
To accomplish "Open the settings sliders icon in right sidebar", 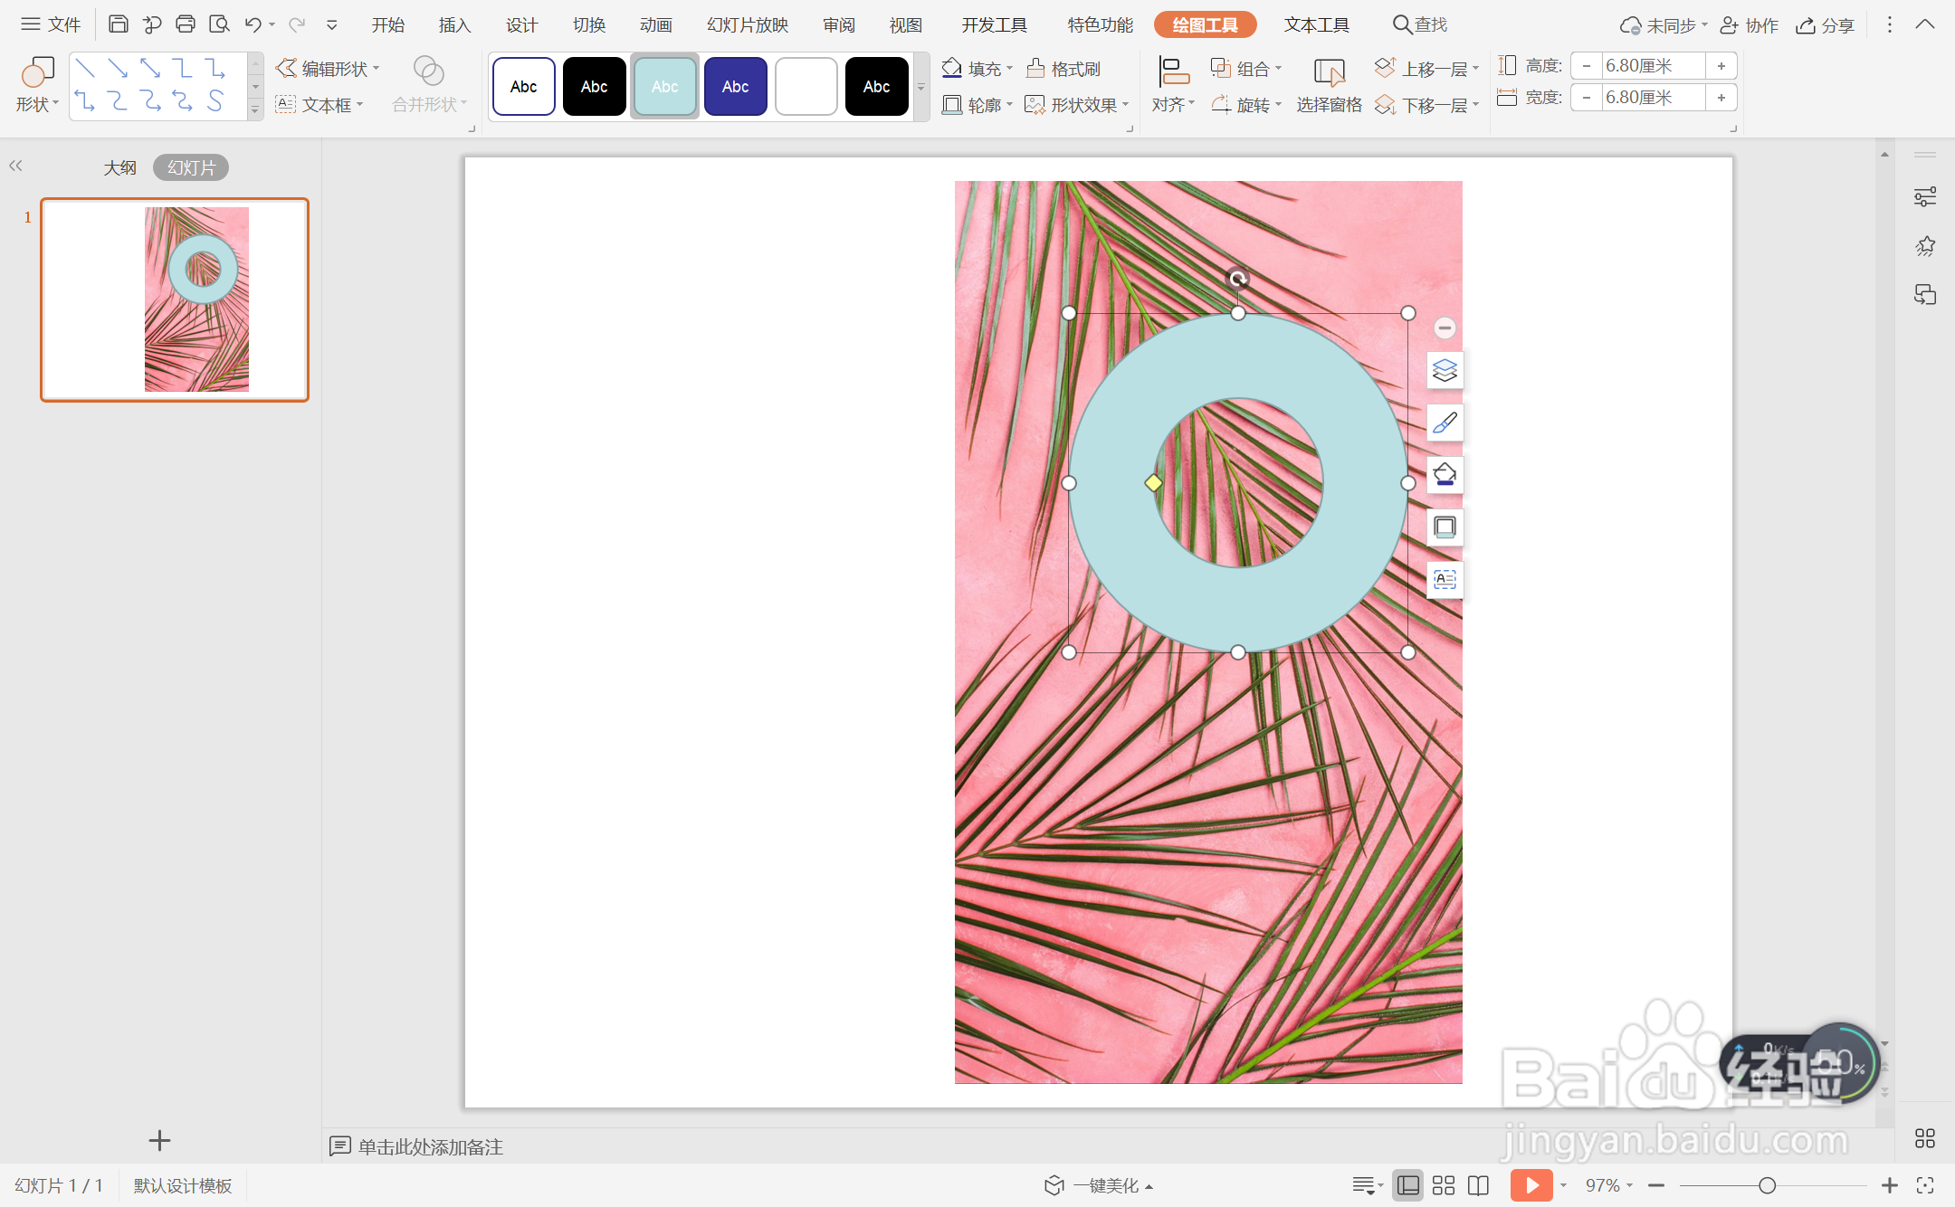I will [x=1925, y=197].
